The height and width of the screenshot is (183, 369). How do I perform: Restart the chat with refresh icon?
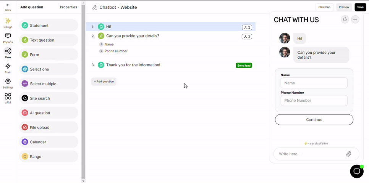tap(345, 19)
